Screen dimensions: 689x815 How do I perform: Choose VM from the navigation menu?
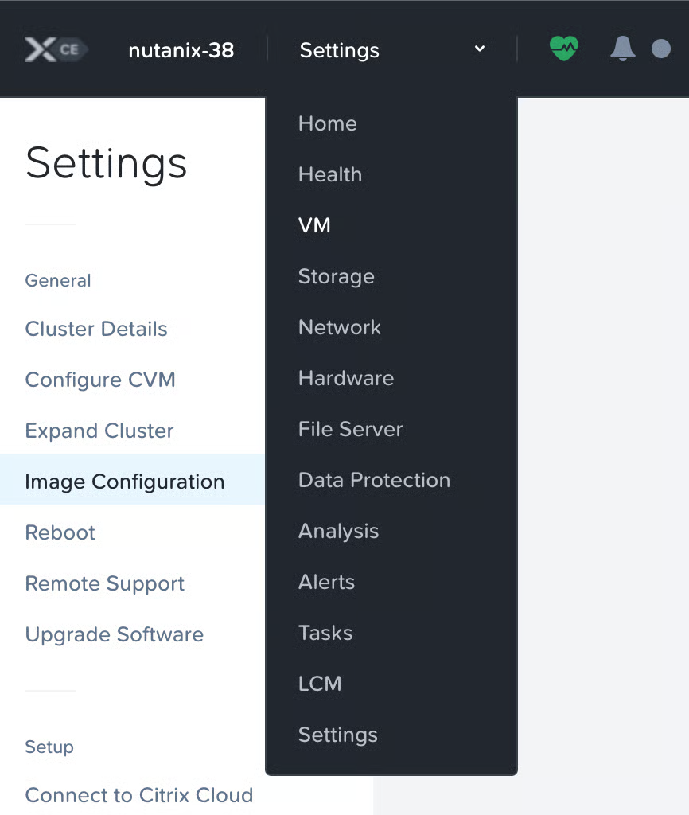pos(314,225)
